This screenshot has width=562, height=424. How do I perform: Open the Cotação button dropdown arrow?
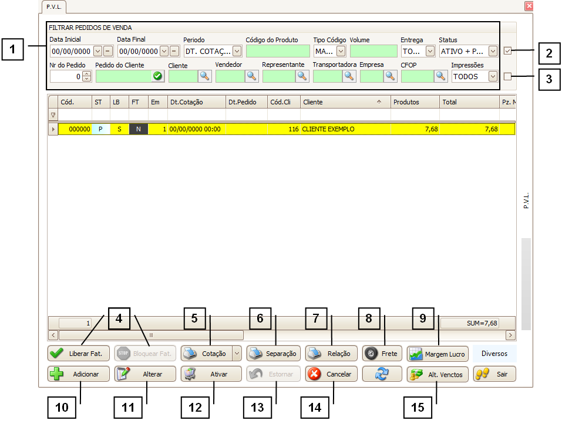pyautogui.click(x=237, y=354)
